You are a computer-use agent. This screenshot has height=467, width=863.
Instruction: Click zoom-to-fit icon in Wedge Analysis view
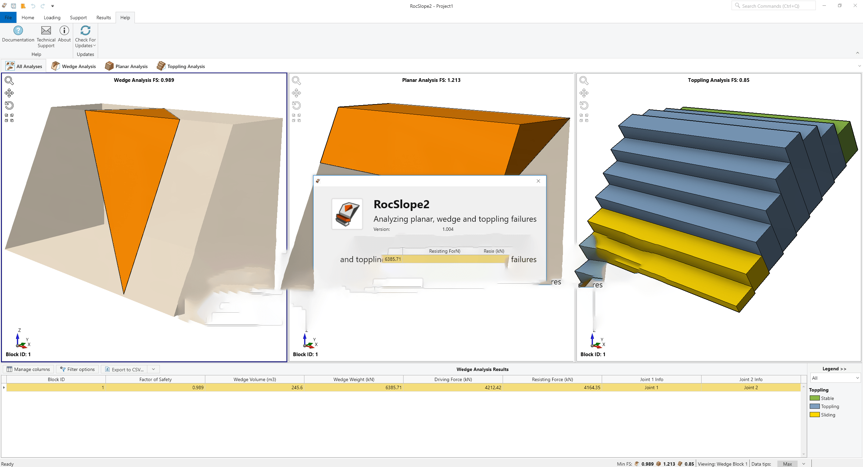[x=9, y=118]
